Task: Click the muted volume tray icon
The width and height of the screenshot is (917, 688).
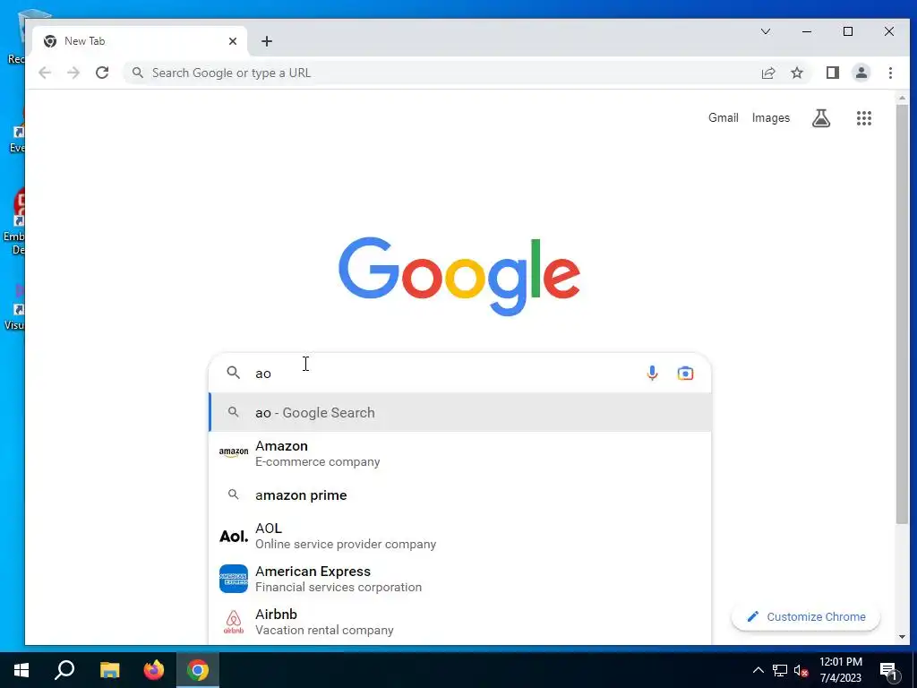Action: (801, 670)
